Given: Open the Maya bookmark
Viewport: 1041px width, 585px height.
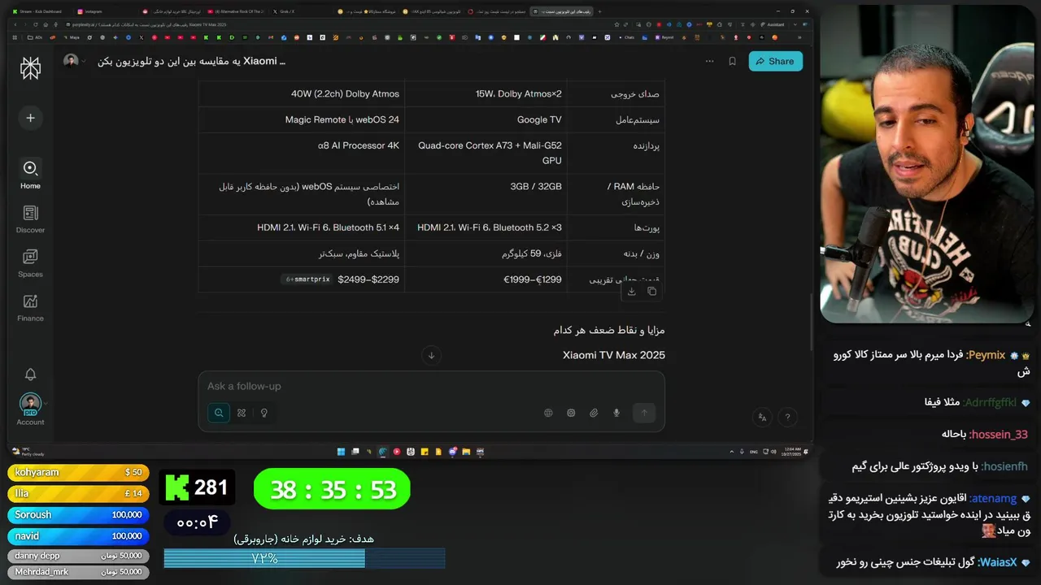Looking at the screenshot, I should pyautogui.click(x=72, y=37).
